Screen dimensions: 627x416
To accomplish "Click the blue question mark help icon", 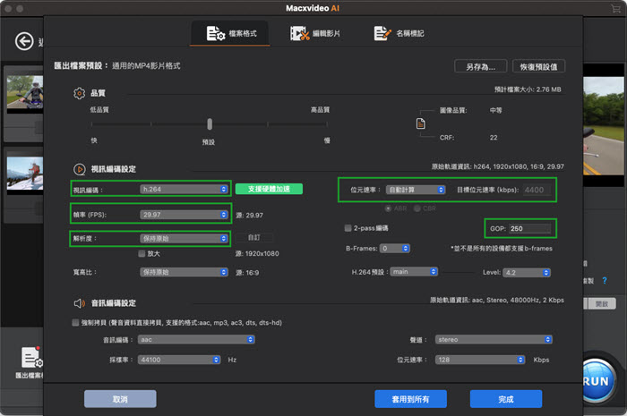I will (x=605, y=281).
